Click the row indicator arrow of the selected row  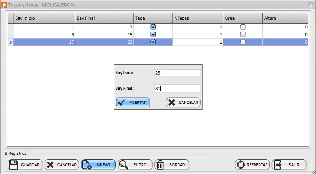coord(11,42)
